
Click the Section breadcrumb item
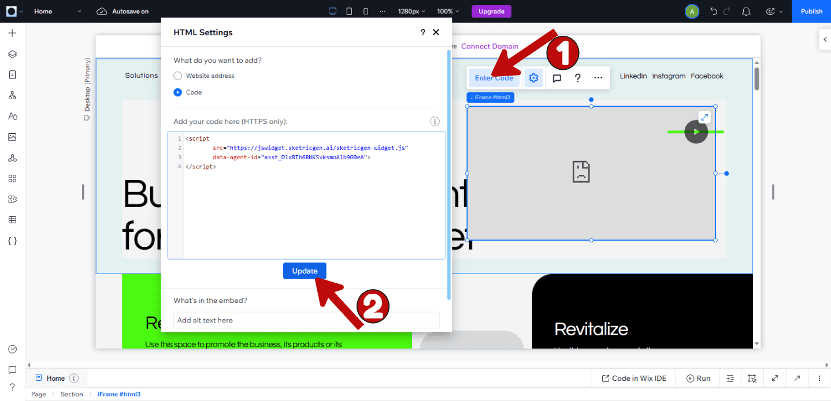(x=72, y=395)
